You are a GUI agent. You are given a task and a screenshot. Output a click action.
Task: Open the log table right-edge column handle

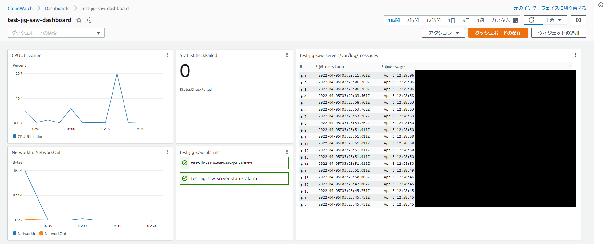pyautogui.click(x=570, y=66)
